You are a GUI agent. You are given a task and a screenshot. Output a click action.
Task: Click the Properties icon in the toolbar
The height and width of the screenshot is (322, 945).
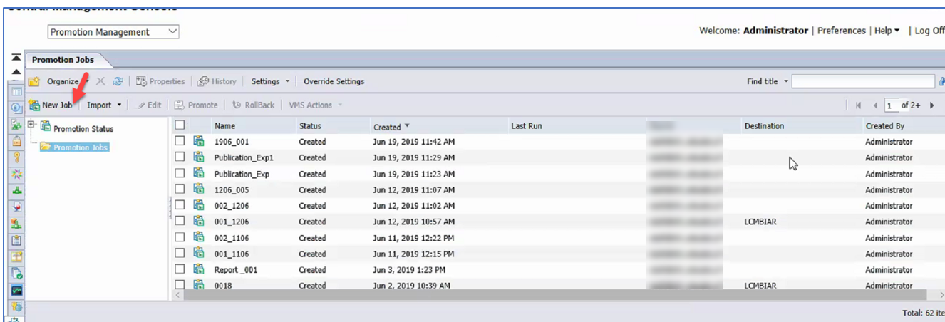tap(141, 81)
